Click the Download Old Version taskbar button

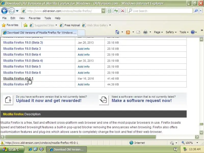pyautogui.click(x=67, y=149)
